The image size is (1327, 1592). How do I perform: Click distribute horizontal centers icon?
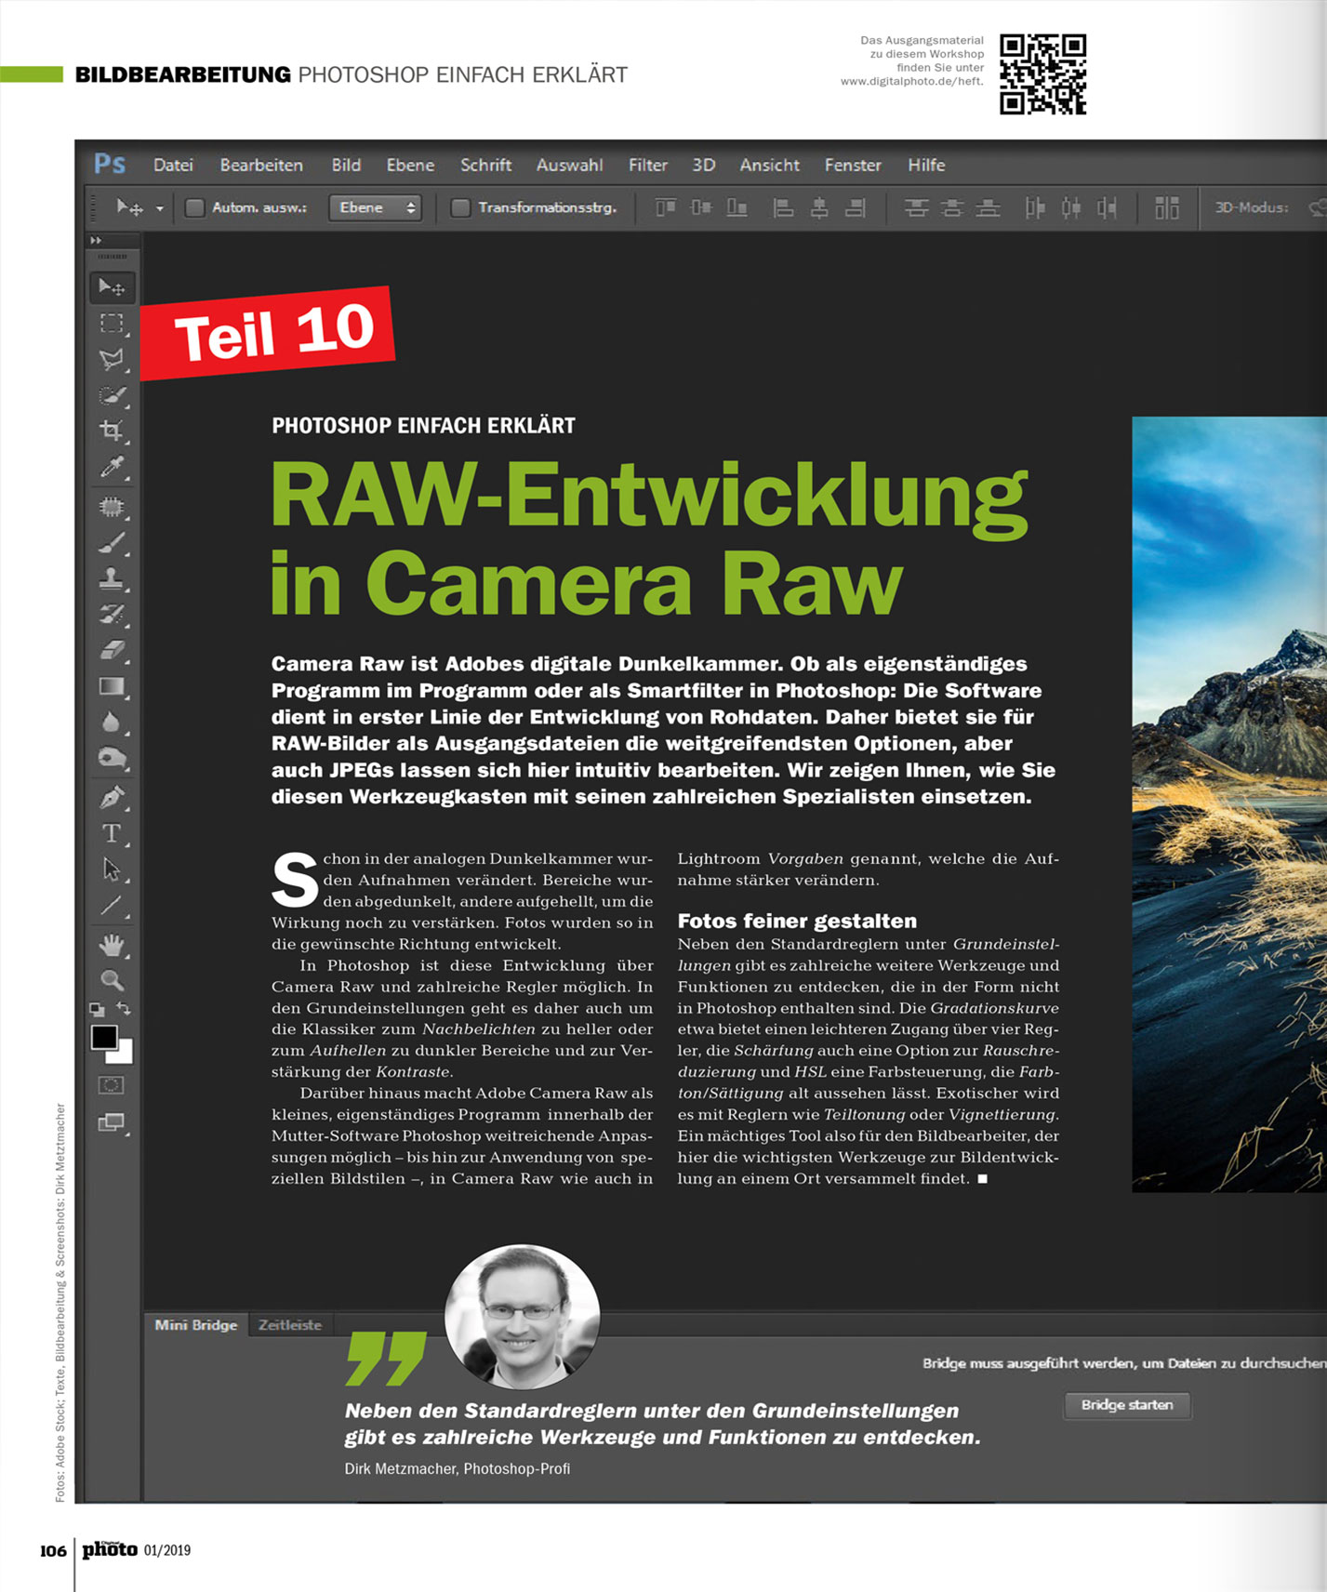coord(1071,207)
